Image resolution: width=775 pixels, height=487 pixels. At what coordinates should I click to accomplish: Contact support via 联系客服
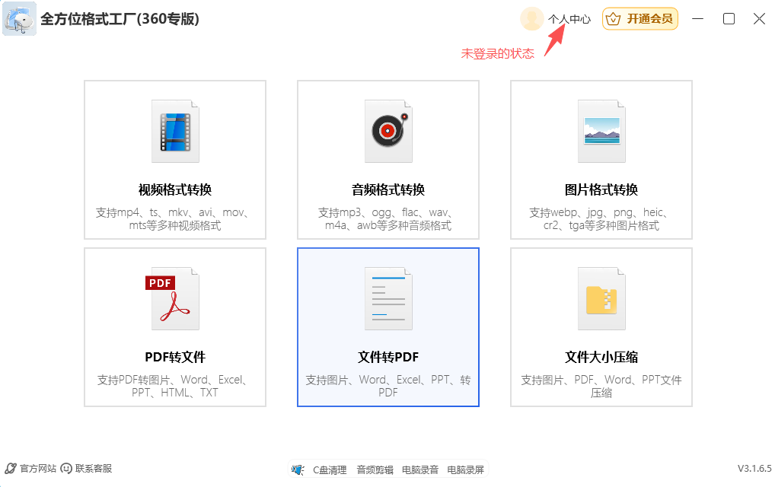[93, 469]
